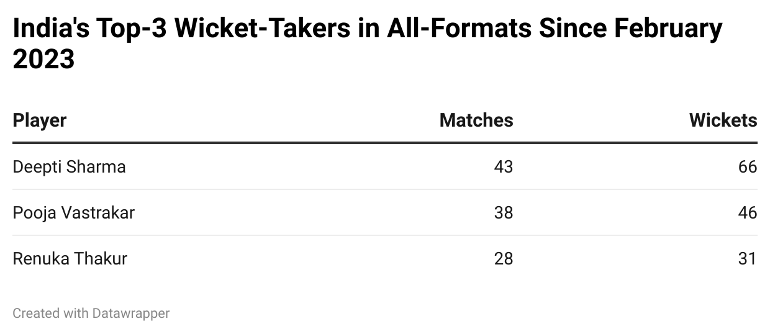The image size is (770, 334).
Task: Click the thick divider below column headers
Action: pyautogui.click(x=385, y=143)
